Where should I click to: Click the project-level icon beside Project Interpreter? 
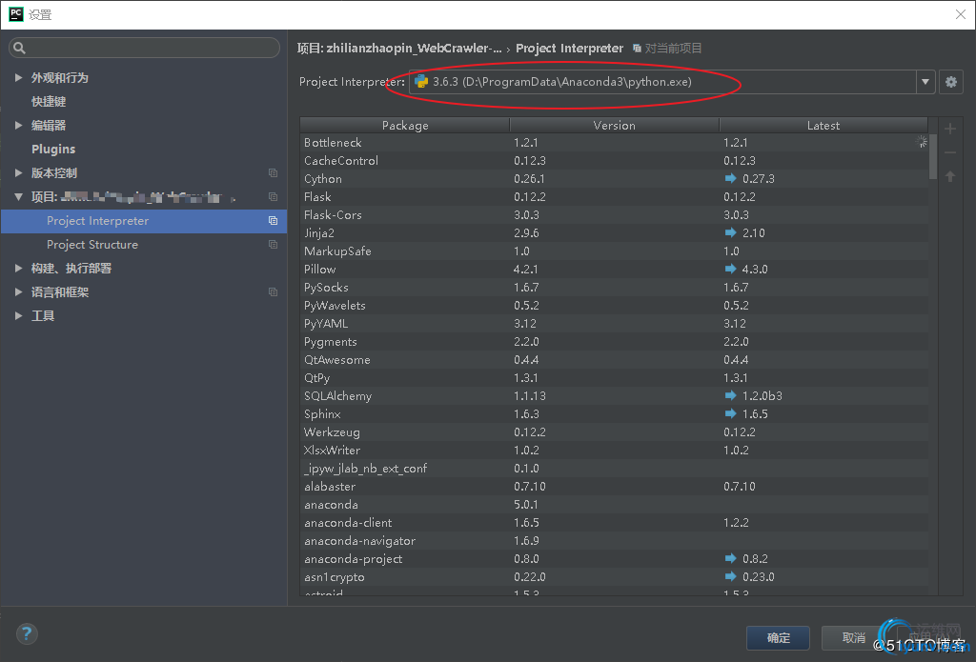click(273, 221)
